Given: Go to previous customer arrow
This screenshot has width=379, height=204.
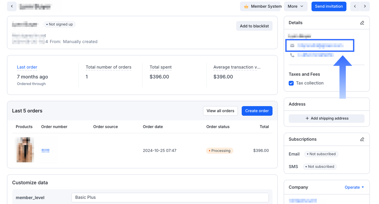Looking at the screenshot, I should (355, 6).
